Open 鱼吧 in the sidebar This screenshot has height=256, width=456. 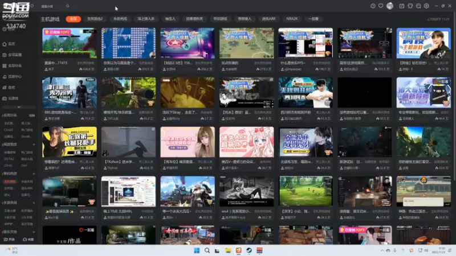point(9,88)
